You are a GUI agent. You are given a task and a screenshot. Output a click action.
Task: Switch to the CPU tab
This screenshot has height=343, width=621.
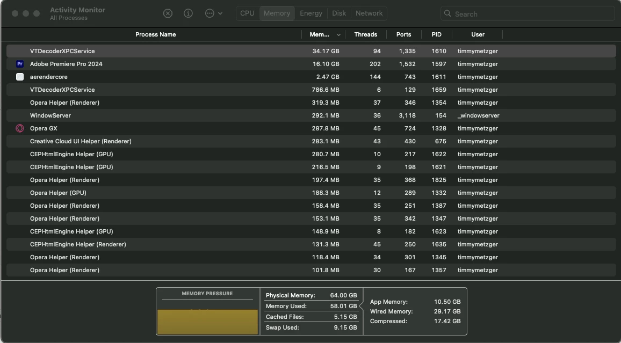pos(247,13)
